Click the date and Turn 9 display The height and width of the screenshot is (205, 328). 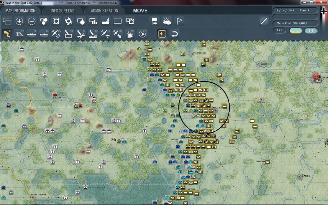pyautogui.click(x=295, y=10)
